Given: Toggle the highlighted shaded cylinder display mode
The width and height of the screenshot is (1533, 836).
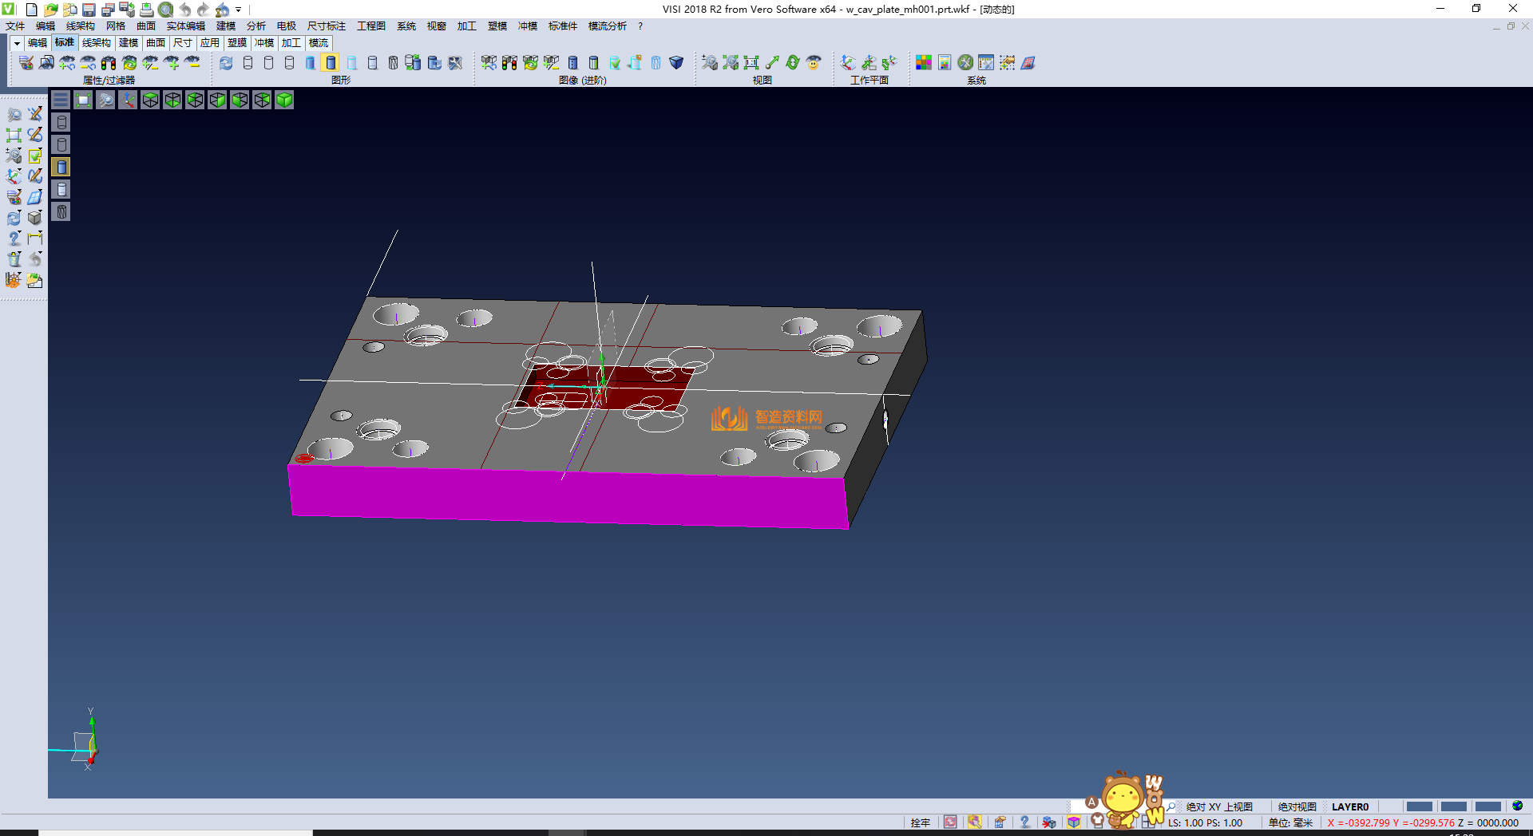Looking at the screenshot, I should [x=331, y=63].
